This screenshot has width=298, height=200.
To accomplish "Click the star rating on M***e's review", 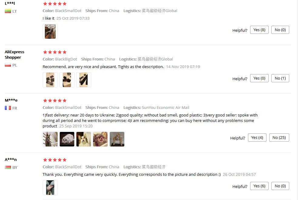I will (x=55, y=100).
